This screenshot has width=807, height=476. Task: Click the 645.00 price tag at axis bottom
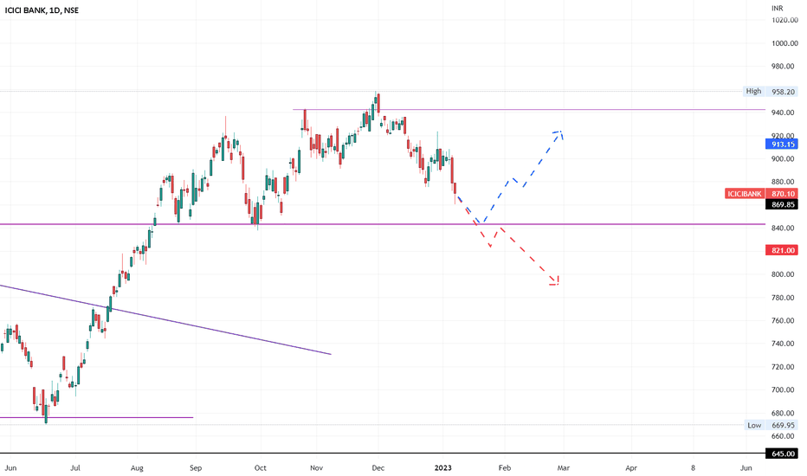point(782,453)
